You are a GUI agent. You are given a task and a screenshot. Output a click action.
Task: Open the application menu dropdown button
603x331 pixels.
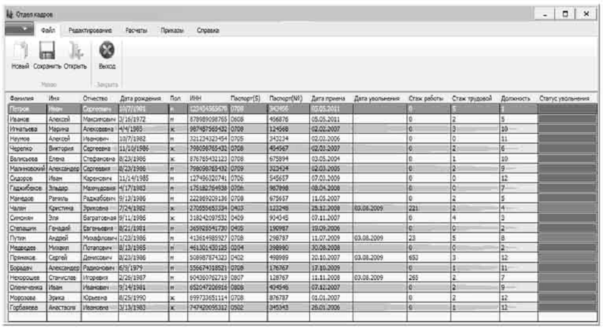(x=19, y=29)
